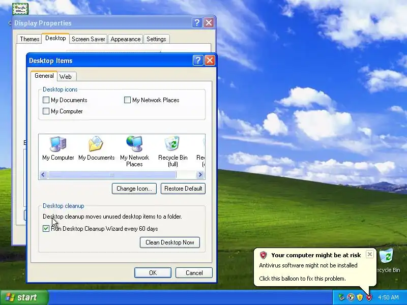Select the Recycle Bin (full) icon in the list
This screenshot has height=305, width=407.
click(172, 151)
